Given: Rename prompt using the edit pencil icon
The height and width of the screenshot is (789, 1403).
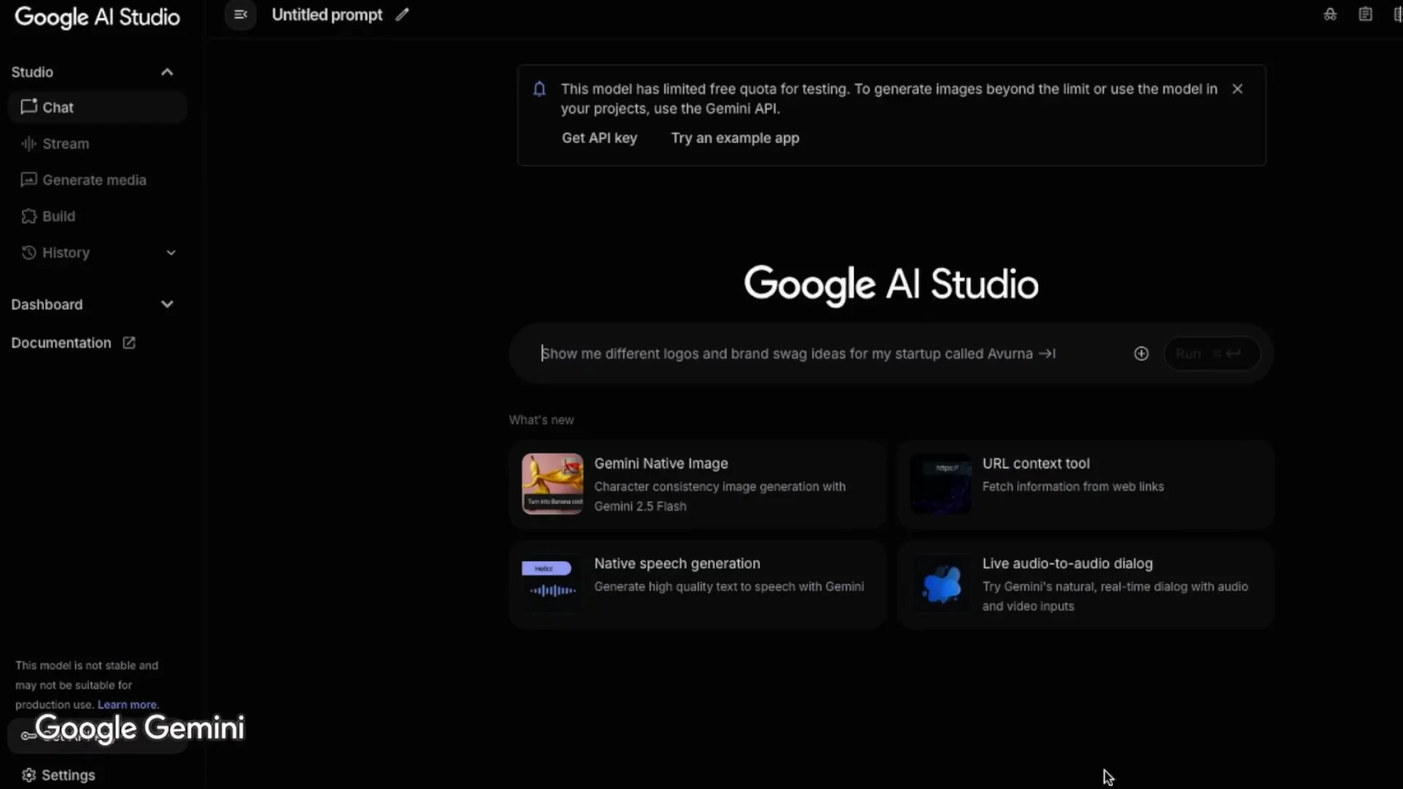Looking at the screenshot, I should point(402,14).
